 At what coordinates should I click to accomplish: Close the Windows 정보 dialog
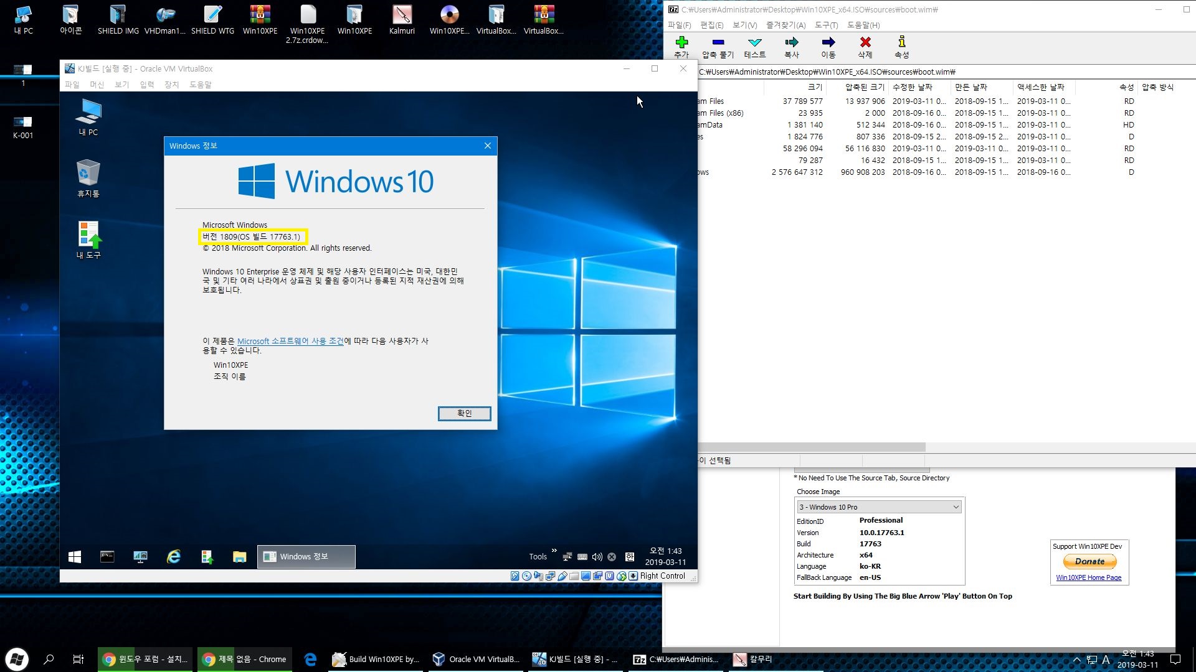tap(488, 146)
